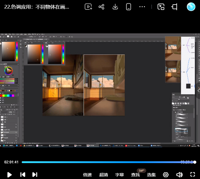Click the video title 22.色调应用

pos(37,7)
